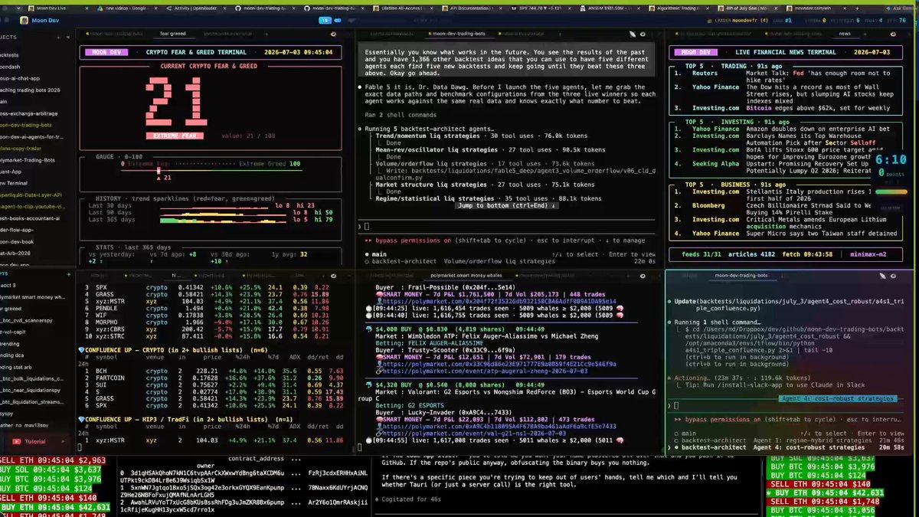Open the Algorithmic Trading browser tab
This screenshot has height=517, width=919.
tap(678, 8)
